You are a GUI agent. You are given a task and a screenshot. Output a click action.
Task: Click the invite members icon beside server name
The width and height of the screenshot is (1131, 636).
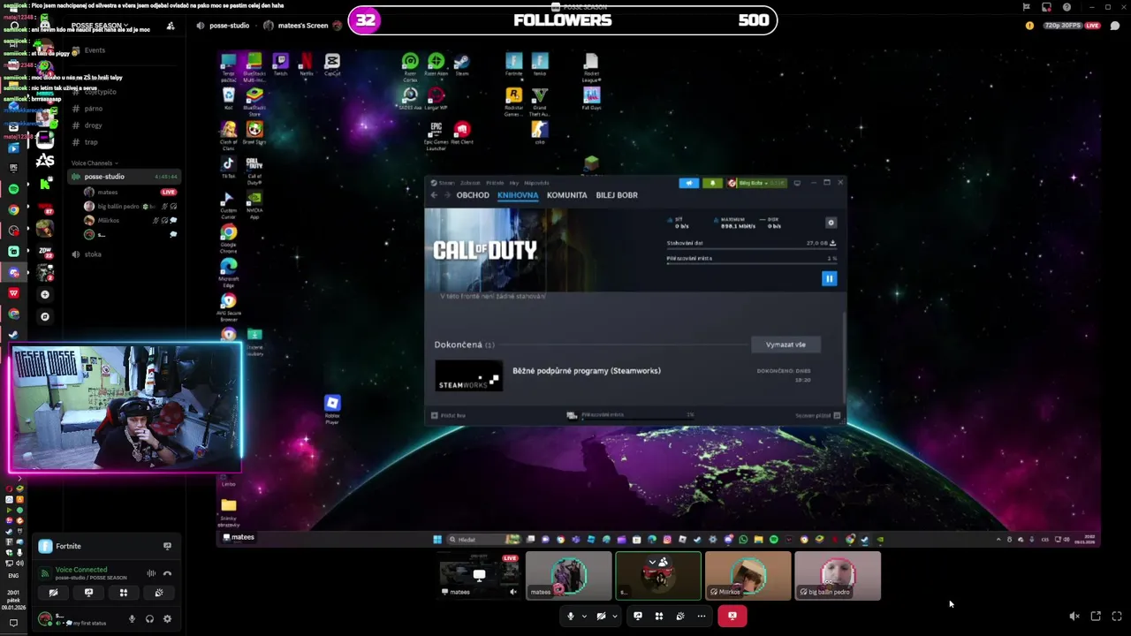[171, 26]
